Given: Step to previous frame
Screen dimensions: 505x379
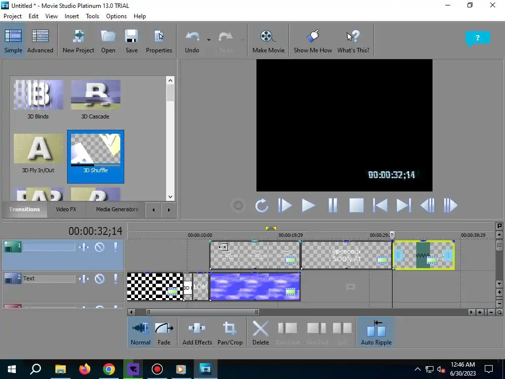Looking at the screenshot, I should 428,206.
